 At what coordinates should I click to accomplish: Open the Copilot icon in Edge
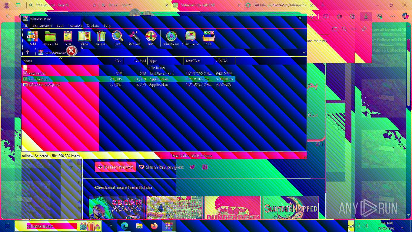[405, 16]
